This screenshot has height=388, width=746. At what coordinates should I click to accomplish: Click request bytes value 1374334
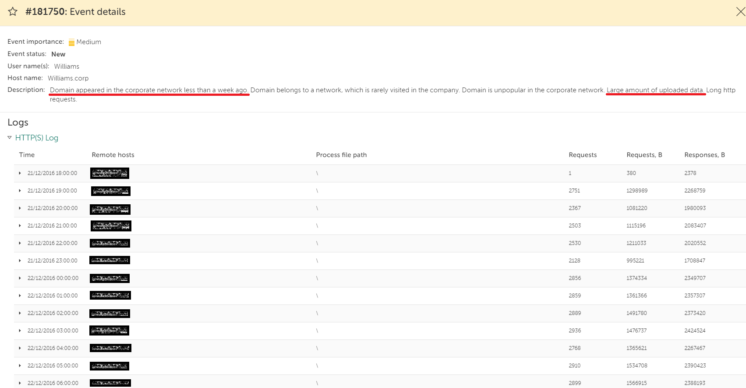pos(637,278)
